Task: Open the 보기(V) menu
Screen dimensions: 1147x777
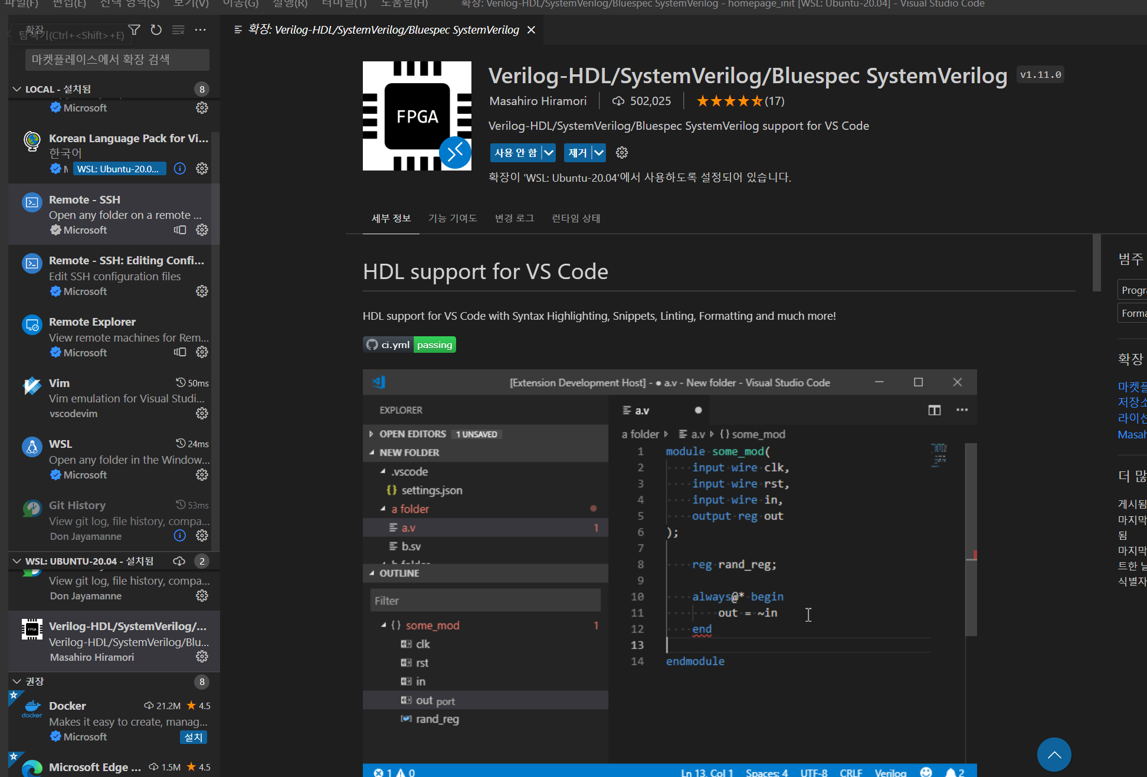Action: [191, 4]
